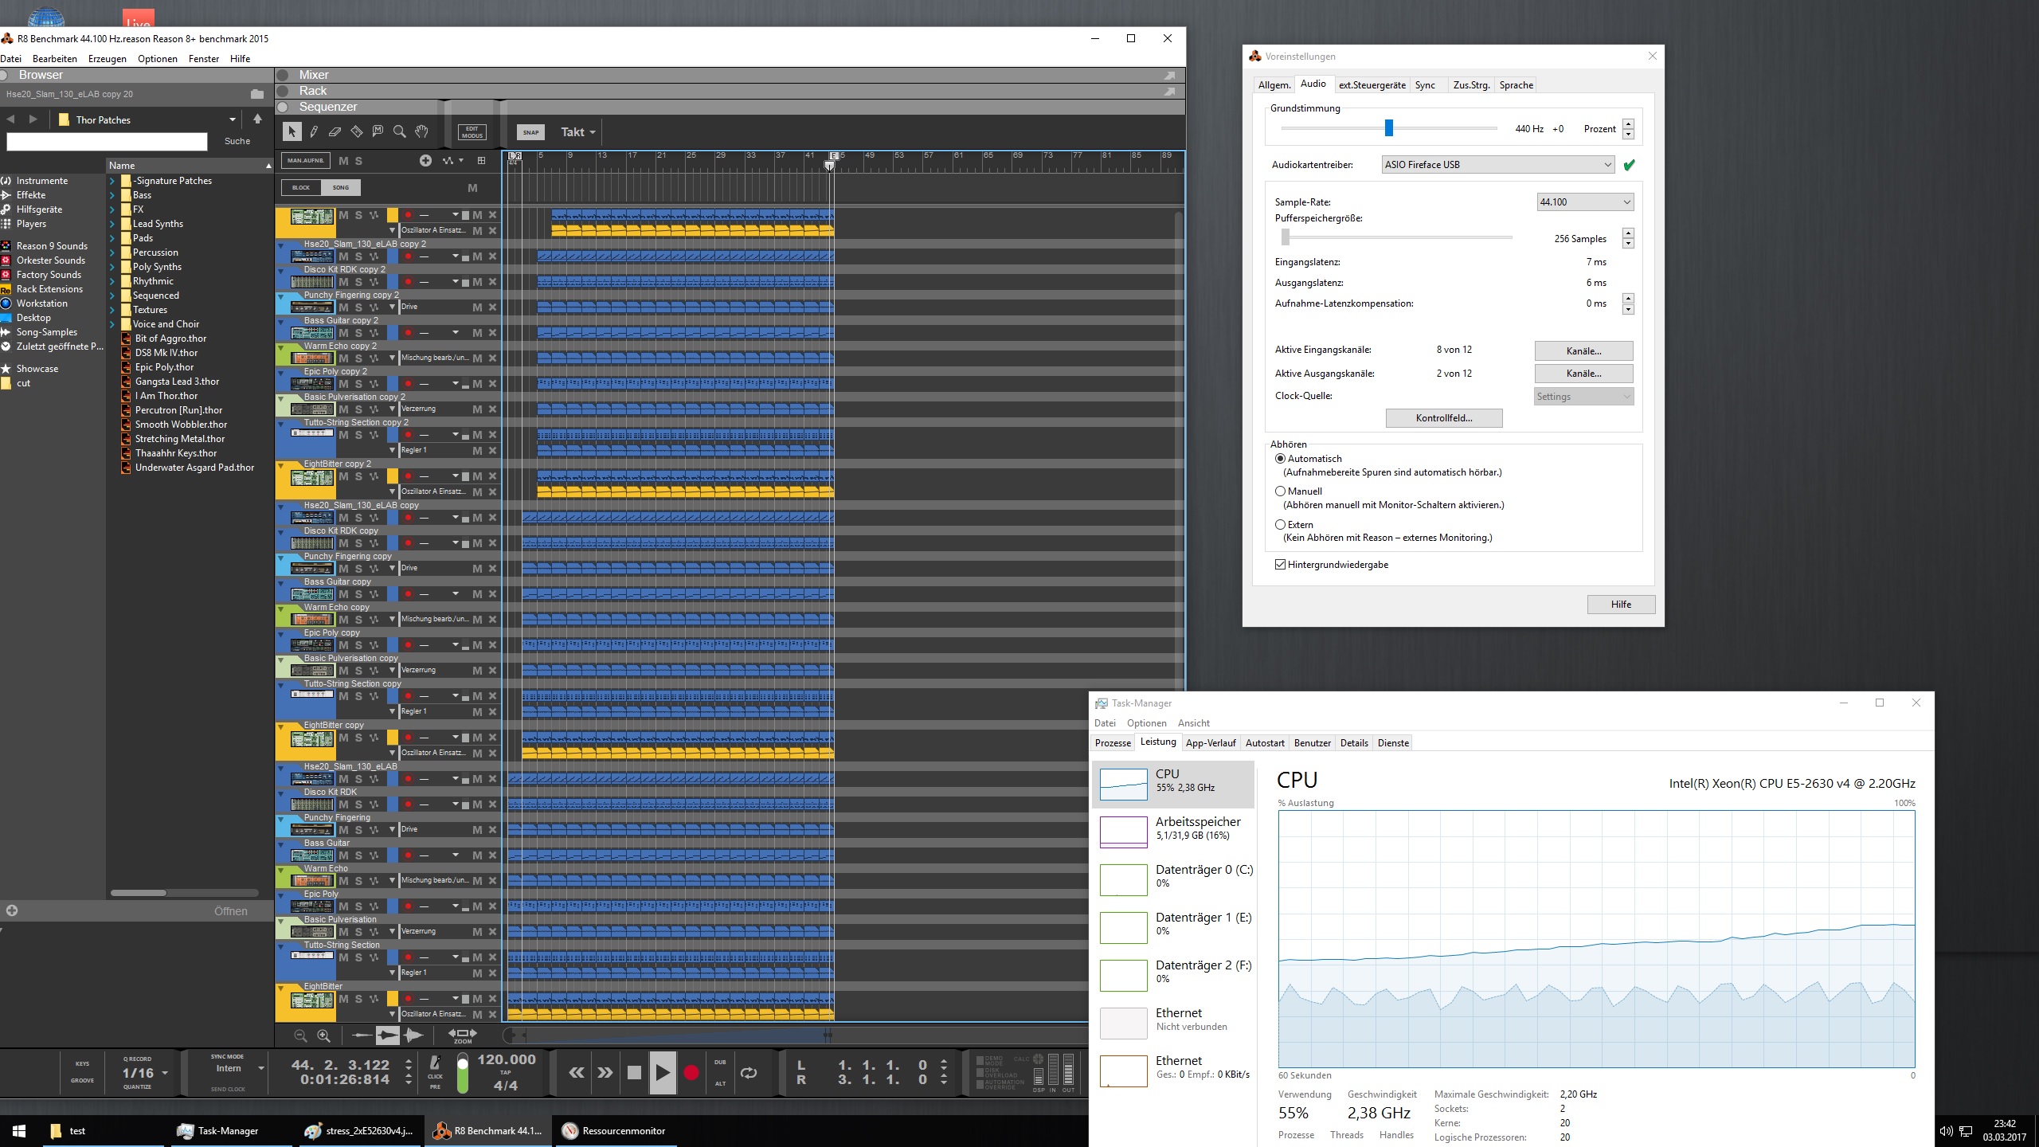
Task: Stop playback with the stop button
Action: pos(634,1073)
